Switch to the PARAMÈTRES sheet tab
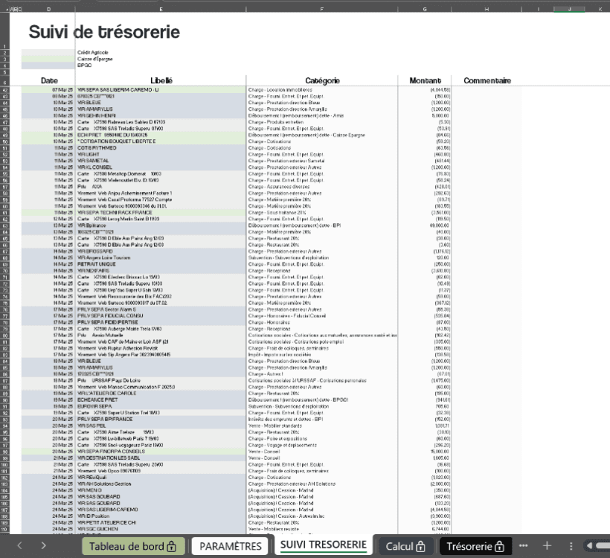610x558 pixels. click(x=231, y=546)
